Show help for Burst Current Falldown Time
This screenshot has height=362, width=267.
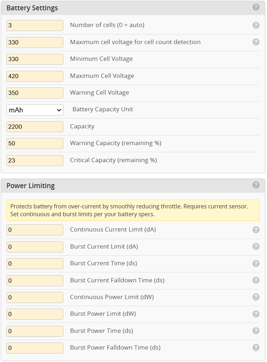pos(256,280)
